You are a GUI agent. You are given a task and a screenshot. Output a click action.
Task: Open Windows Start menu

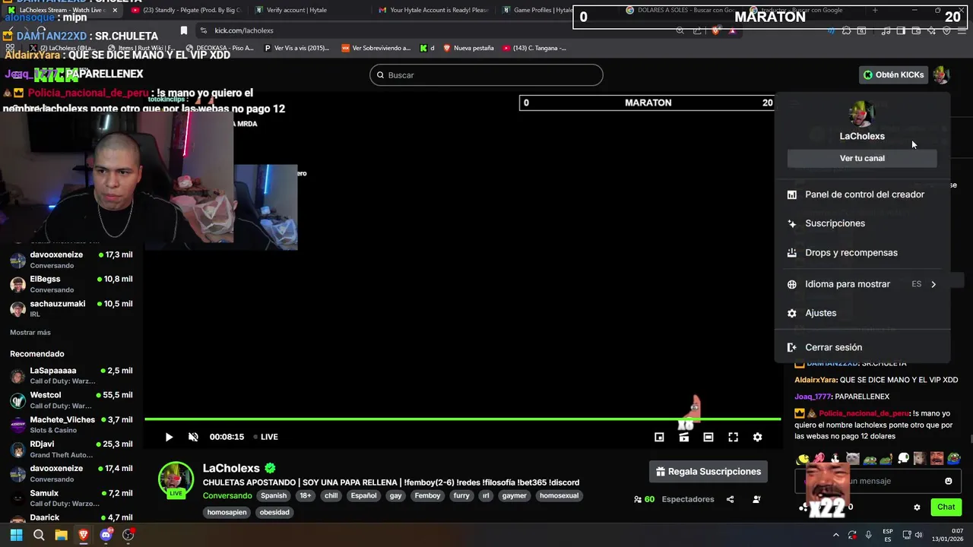[x=16, y=535]
